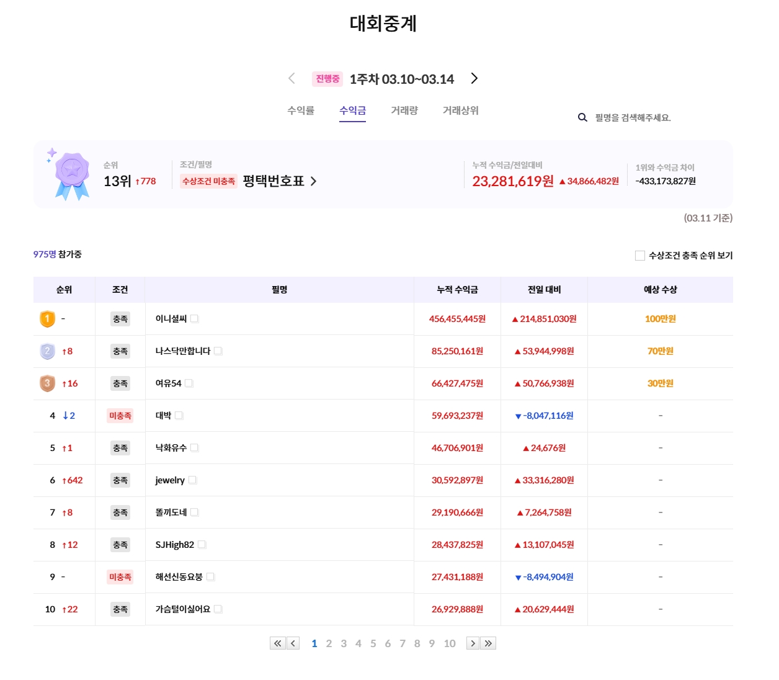The width and height of the screenshot is (779, 680).
Task: Click the small icon next to 이니셜씨
Action: pyautogui.click(x=194, y=319)
